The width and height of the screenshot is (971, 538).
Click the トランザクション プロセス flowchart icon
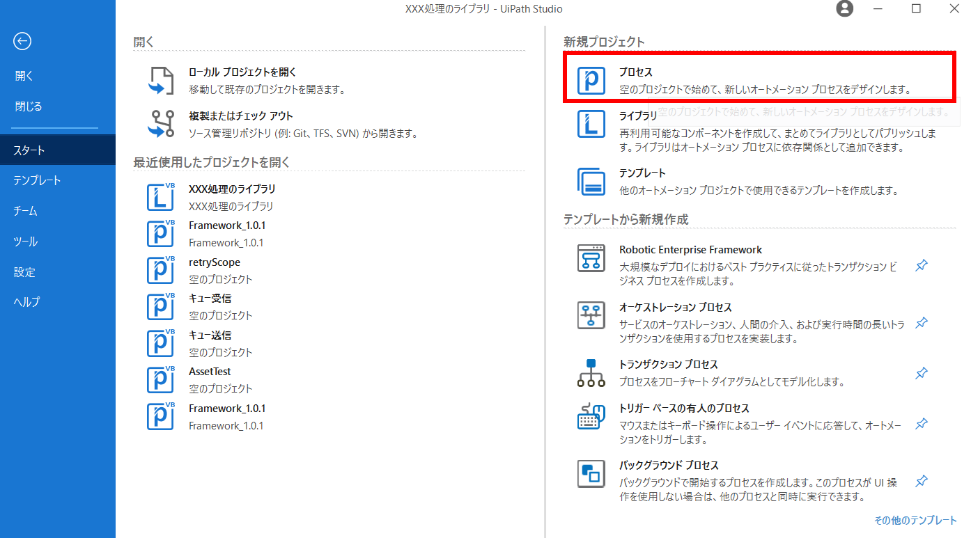(591, 372)
